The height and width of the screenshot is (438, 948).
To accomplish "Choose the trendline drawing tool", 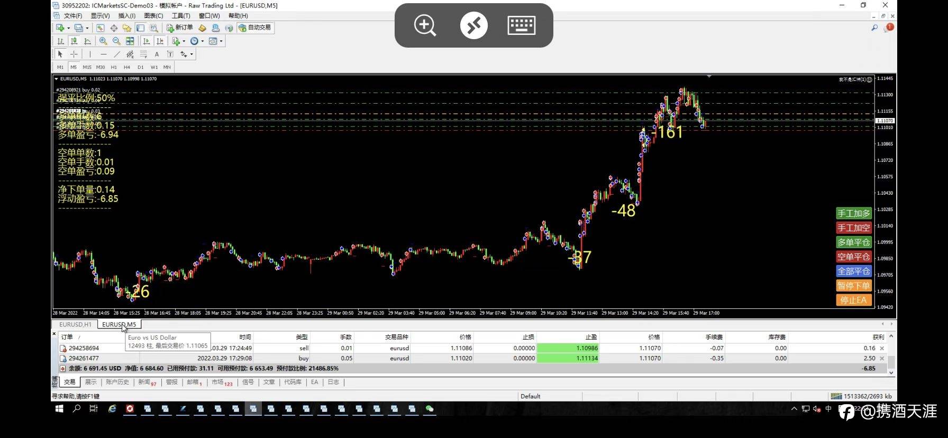I will [117, 54].
